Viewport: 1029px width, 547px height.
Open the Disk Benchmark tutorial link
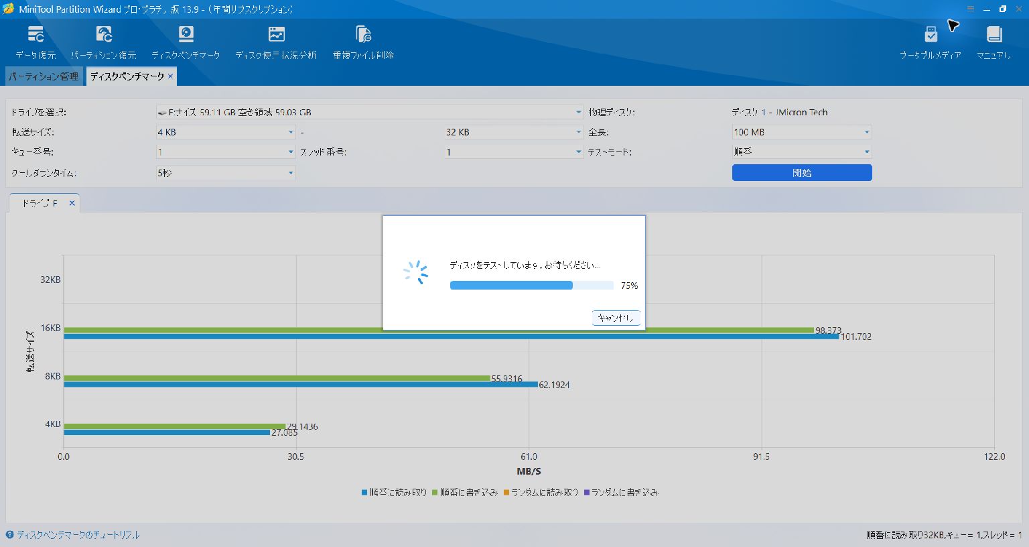coord(78,535)
